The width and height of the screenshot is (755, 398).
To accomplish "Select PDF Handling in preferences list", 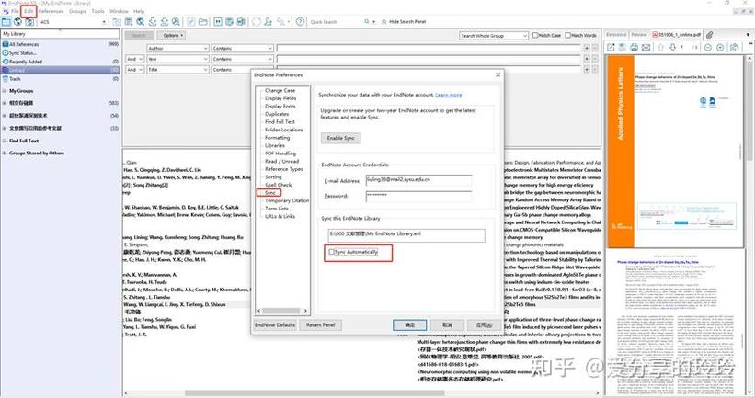I will pos(280,154).
